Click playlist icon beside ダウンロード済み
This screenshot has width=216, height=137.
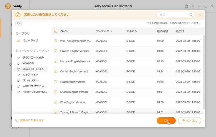click(18, 58)
